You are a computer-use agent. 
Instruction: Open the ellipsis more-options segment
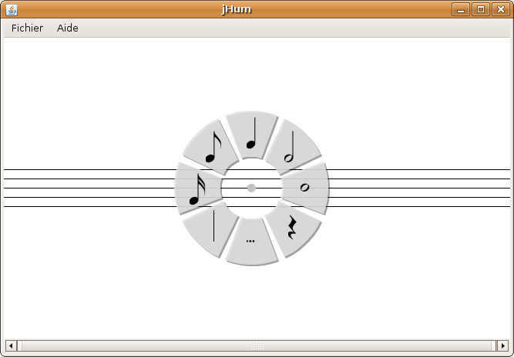pos(252,242)
